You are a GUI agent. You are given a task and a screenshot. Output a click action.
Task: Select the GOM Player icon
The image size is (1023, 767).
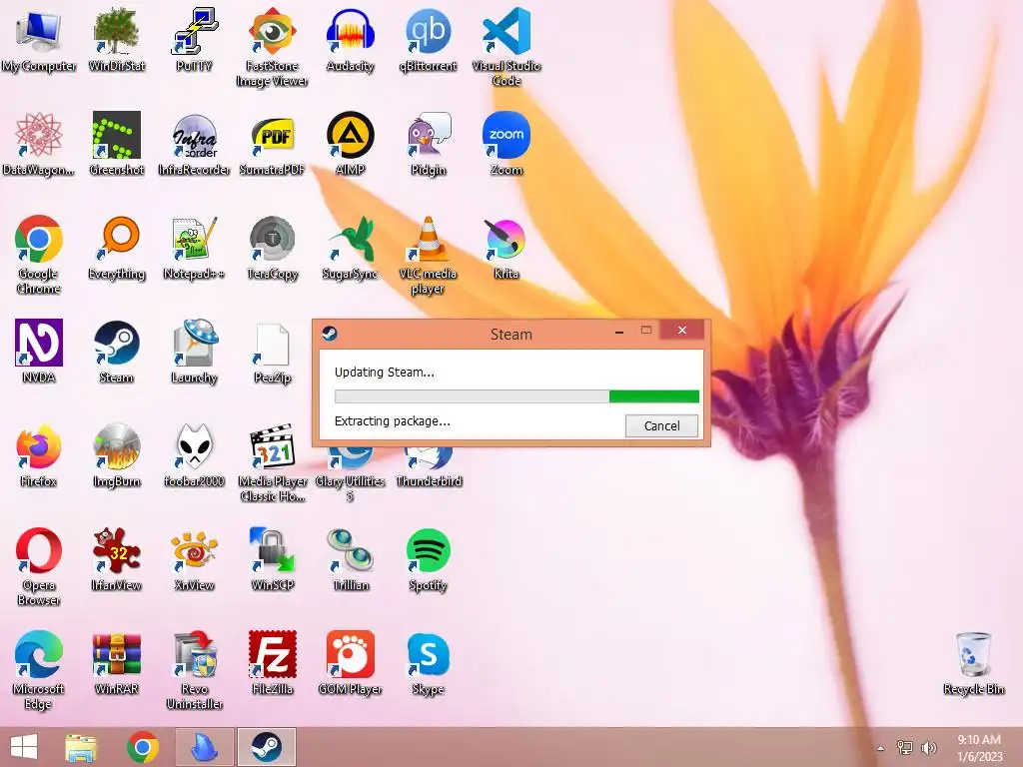click(351, 663)
